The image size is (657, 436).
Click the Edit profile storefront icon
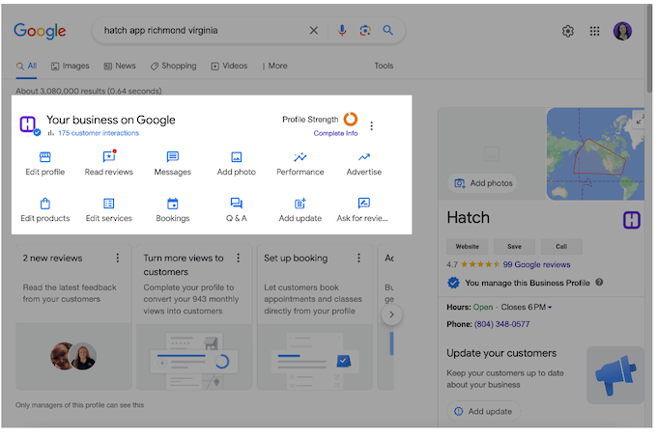click(44, 157)
